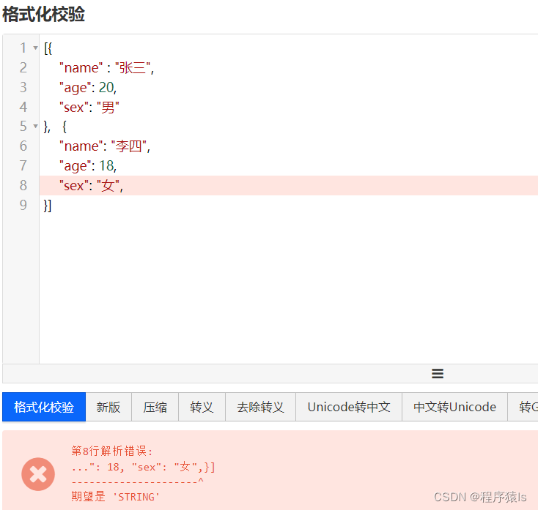Open the 新版 tab
Viewport: 538px width, 510px height.
(x=108, y=407)
